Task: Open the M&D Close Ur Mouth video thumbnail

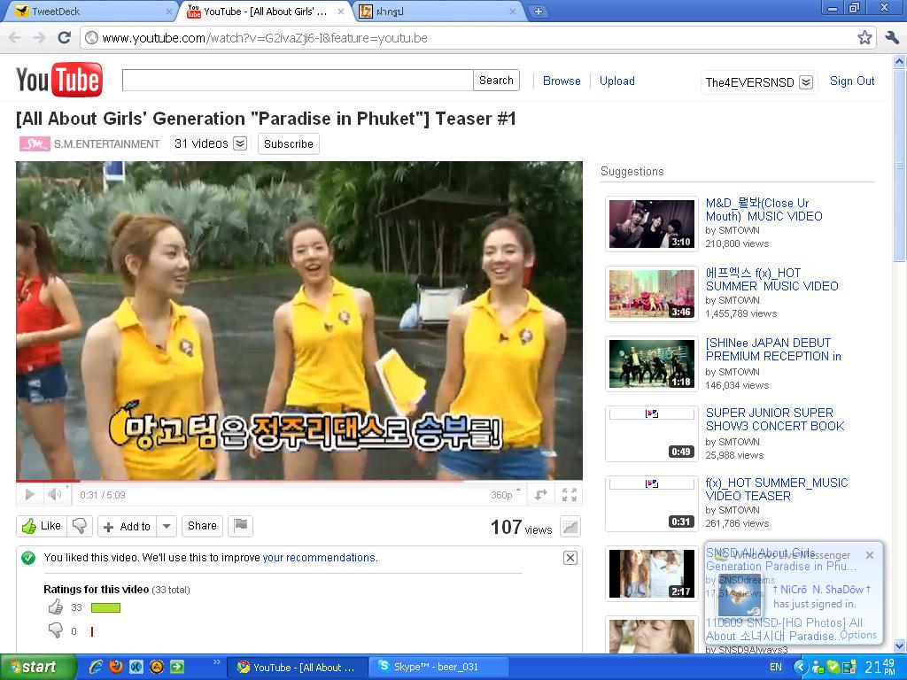Action: click(x=652, y=224)
